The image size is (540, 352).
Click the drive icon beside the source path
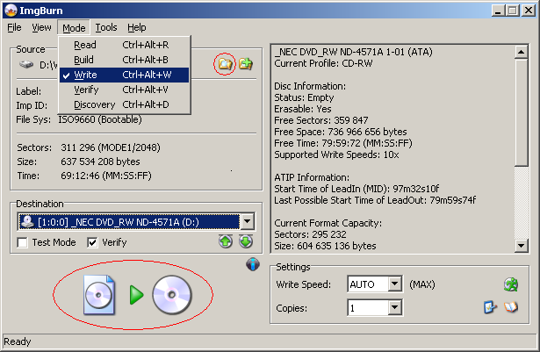[x=26, y=64]
